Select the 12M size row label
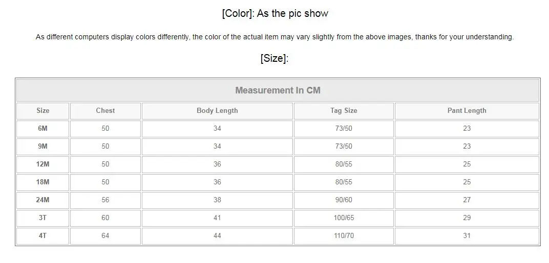 click(x=43, y=164)
